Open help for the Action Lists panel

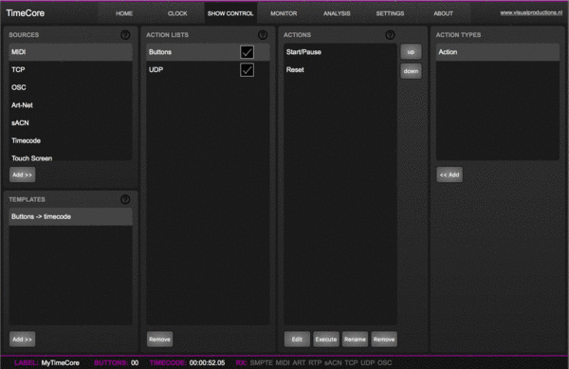tap(263, 35)
